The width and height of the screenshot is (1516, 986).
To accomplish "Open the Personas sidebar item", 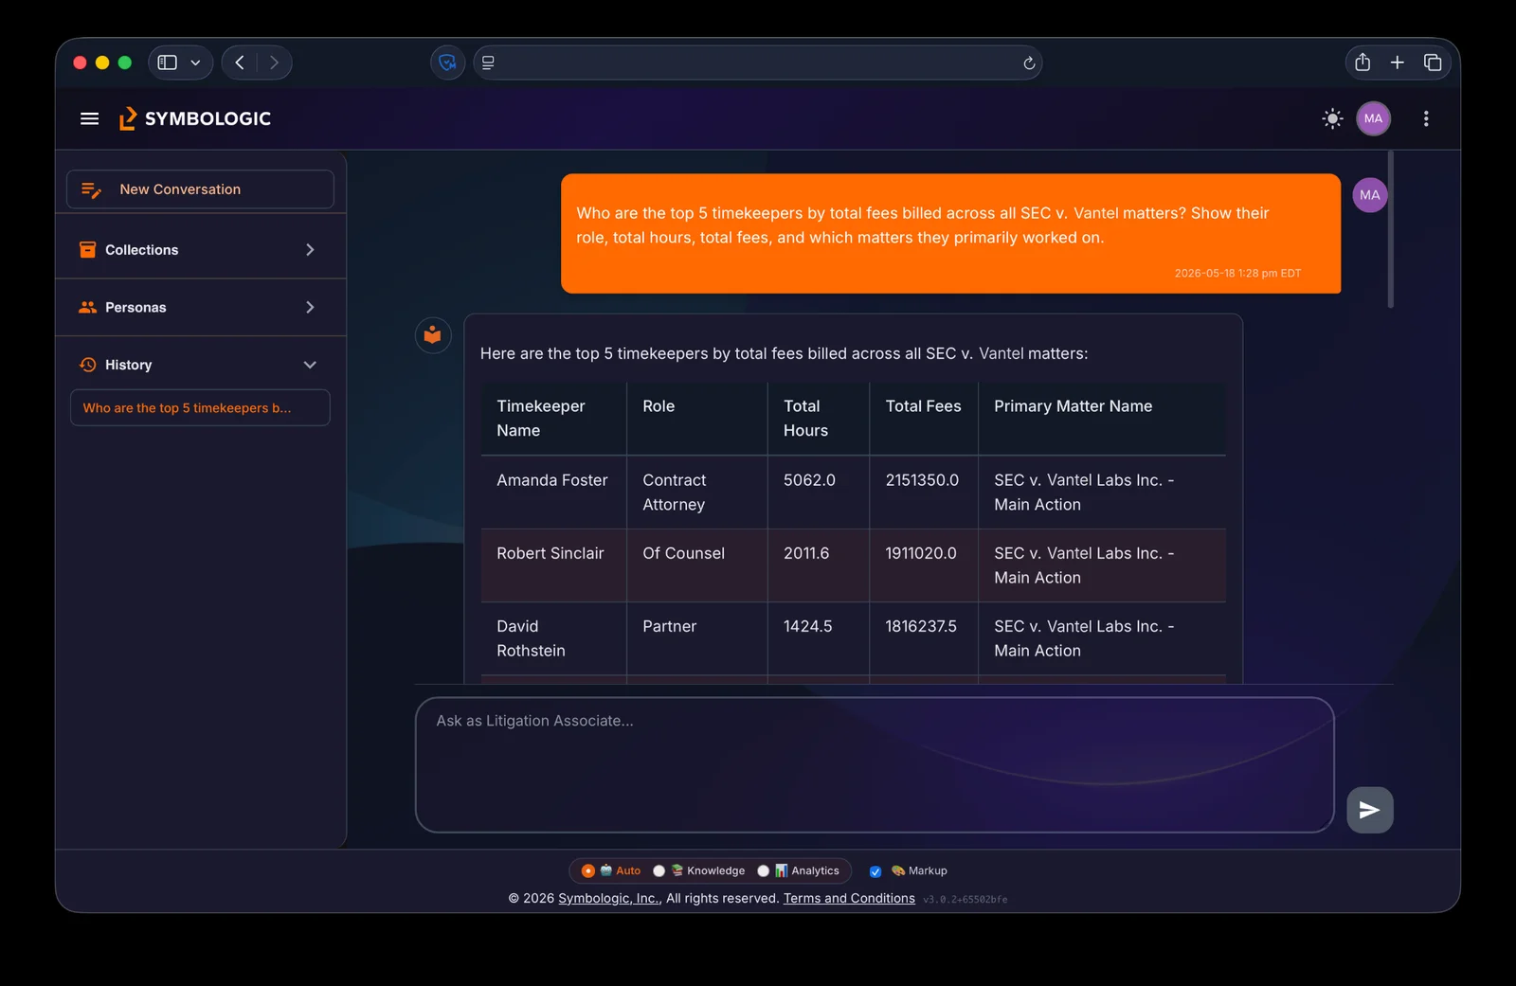I will pos(201,307).
